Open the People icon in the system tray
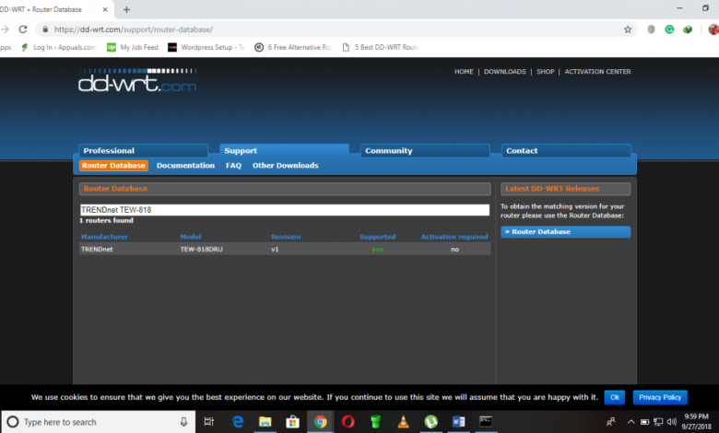 611,422
